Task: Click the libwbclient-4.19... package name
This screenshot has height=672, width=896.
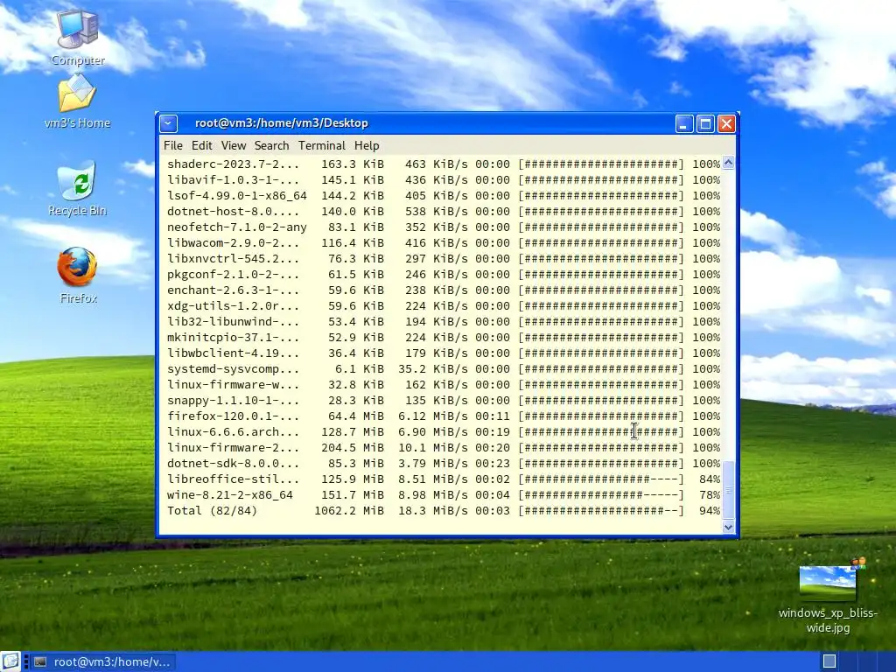Action: coord(233,353)
